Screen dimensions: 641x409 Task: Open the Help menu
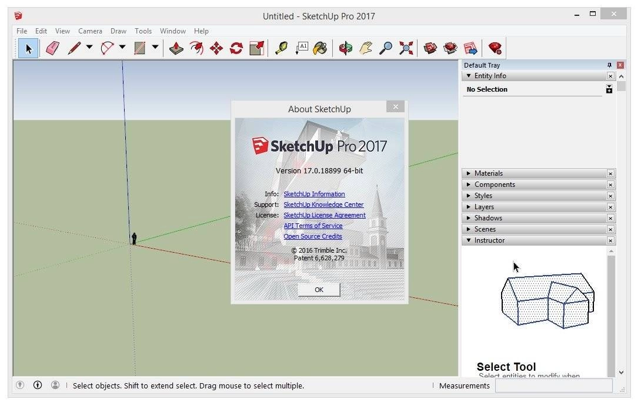point(201,31)
